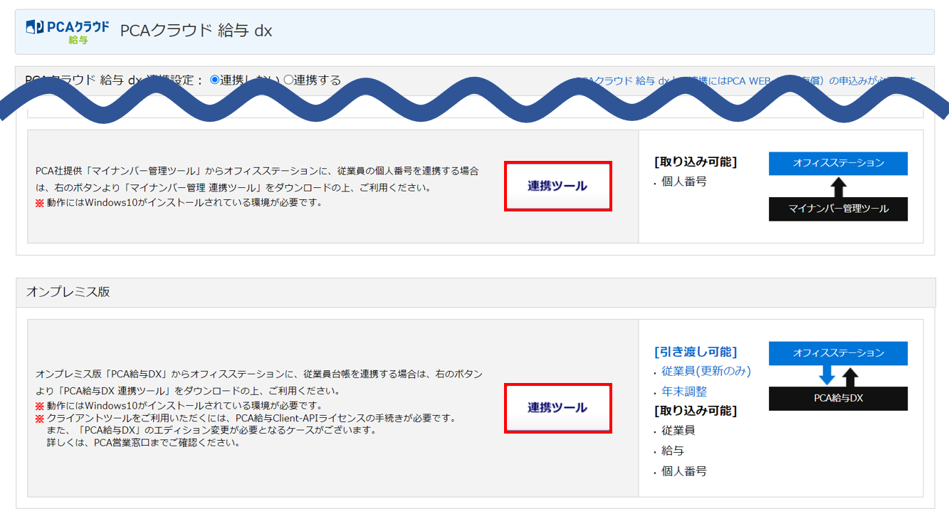Click the 「PCA給与DX」のエディション変更 note
Image resolution: width=949 pixels, height=514 pixels.
tap(211, 430)
